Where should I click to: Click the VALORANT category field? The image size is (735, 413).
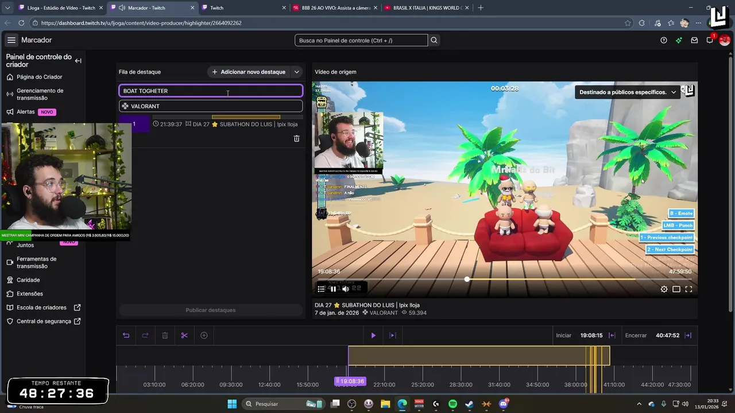point(211,106)
